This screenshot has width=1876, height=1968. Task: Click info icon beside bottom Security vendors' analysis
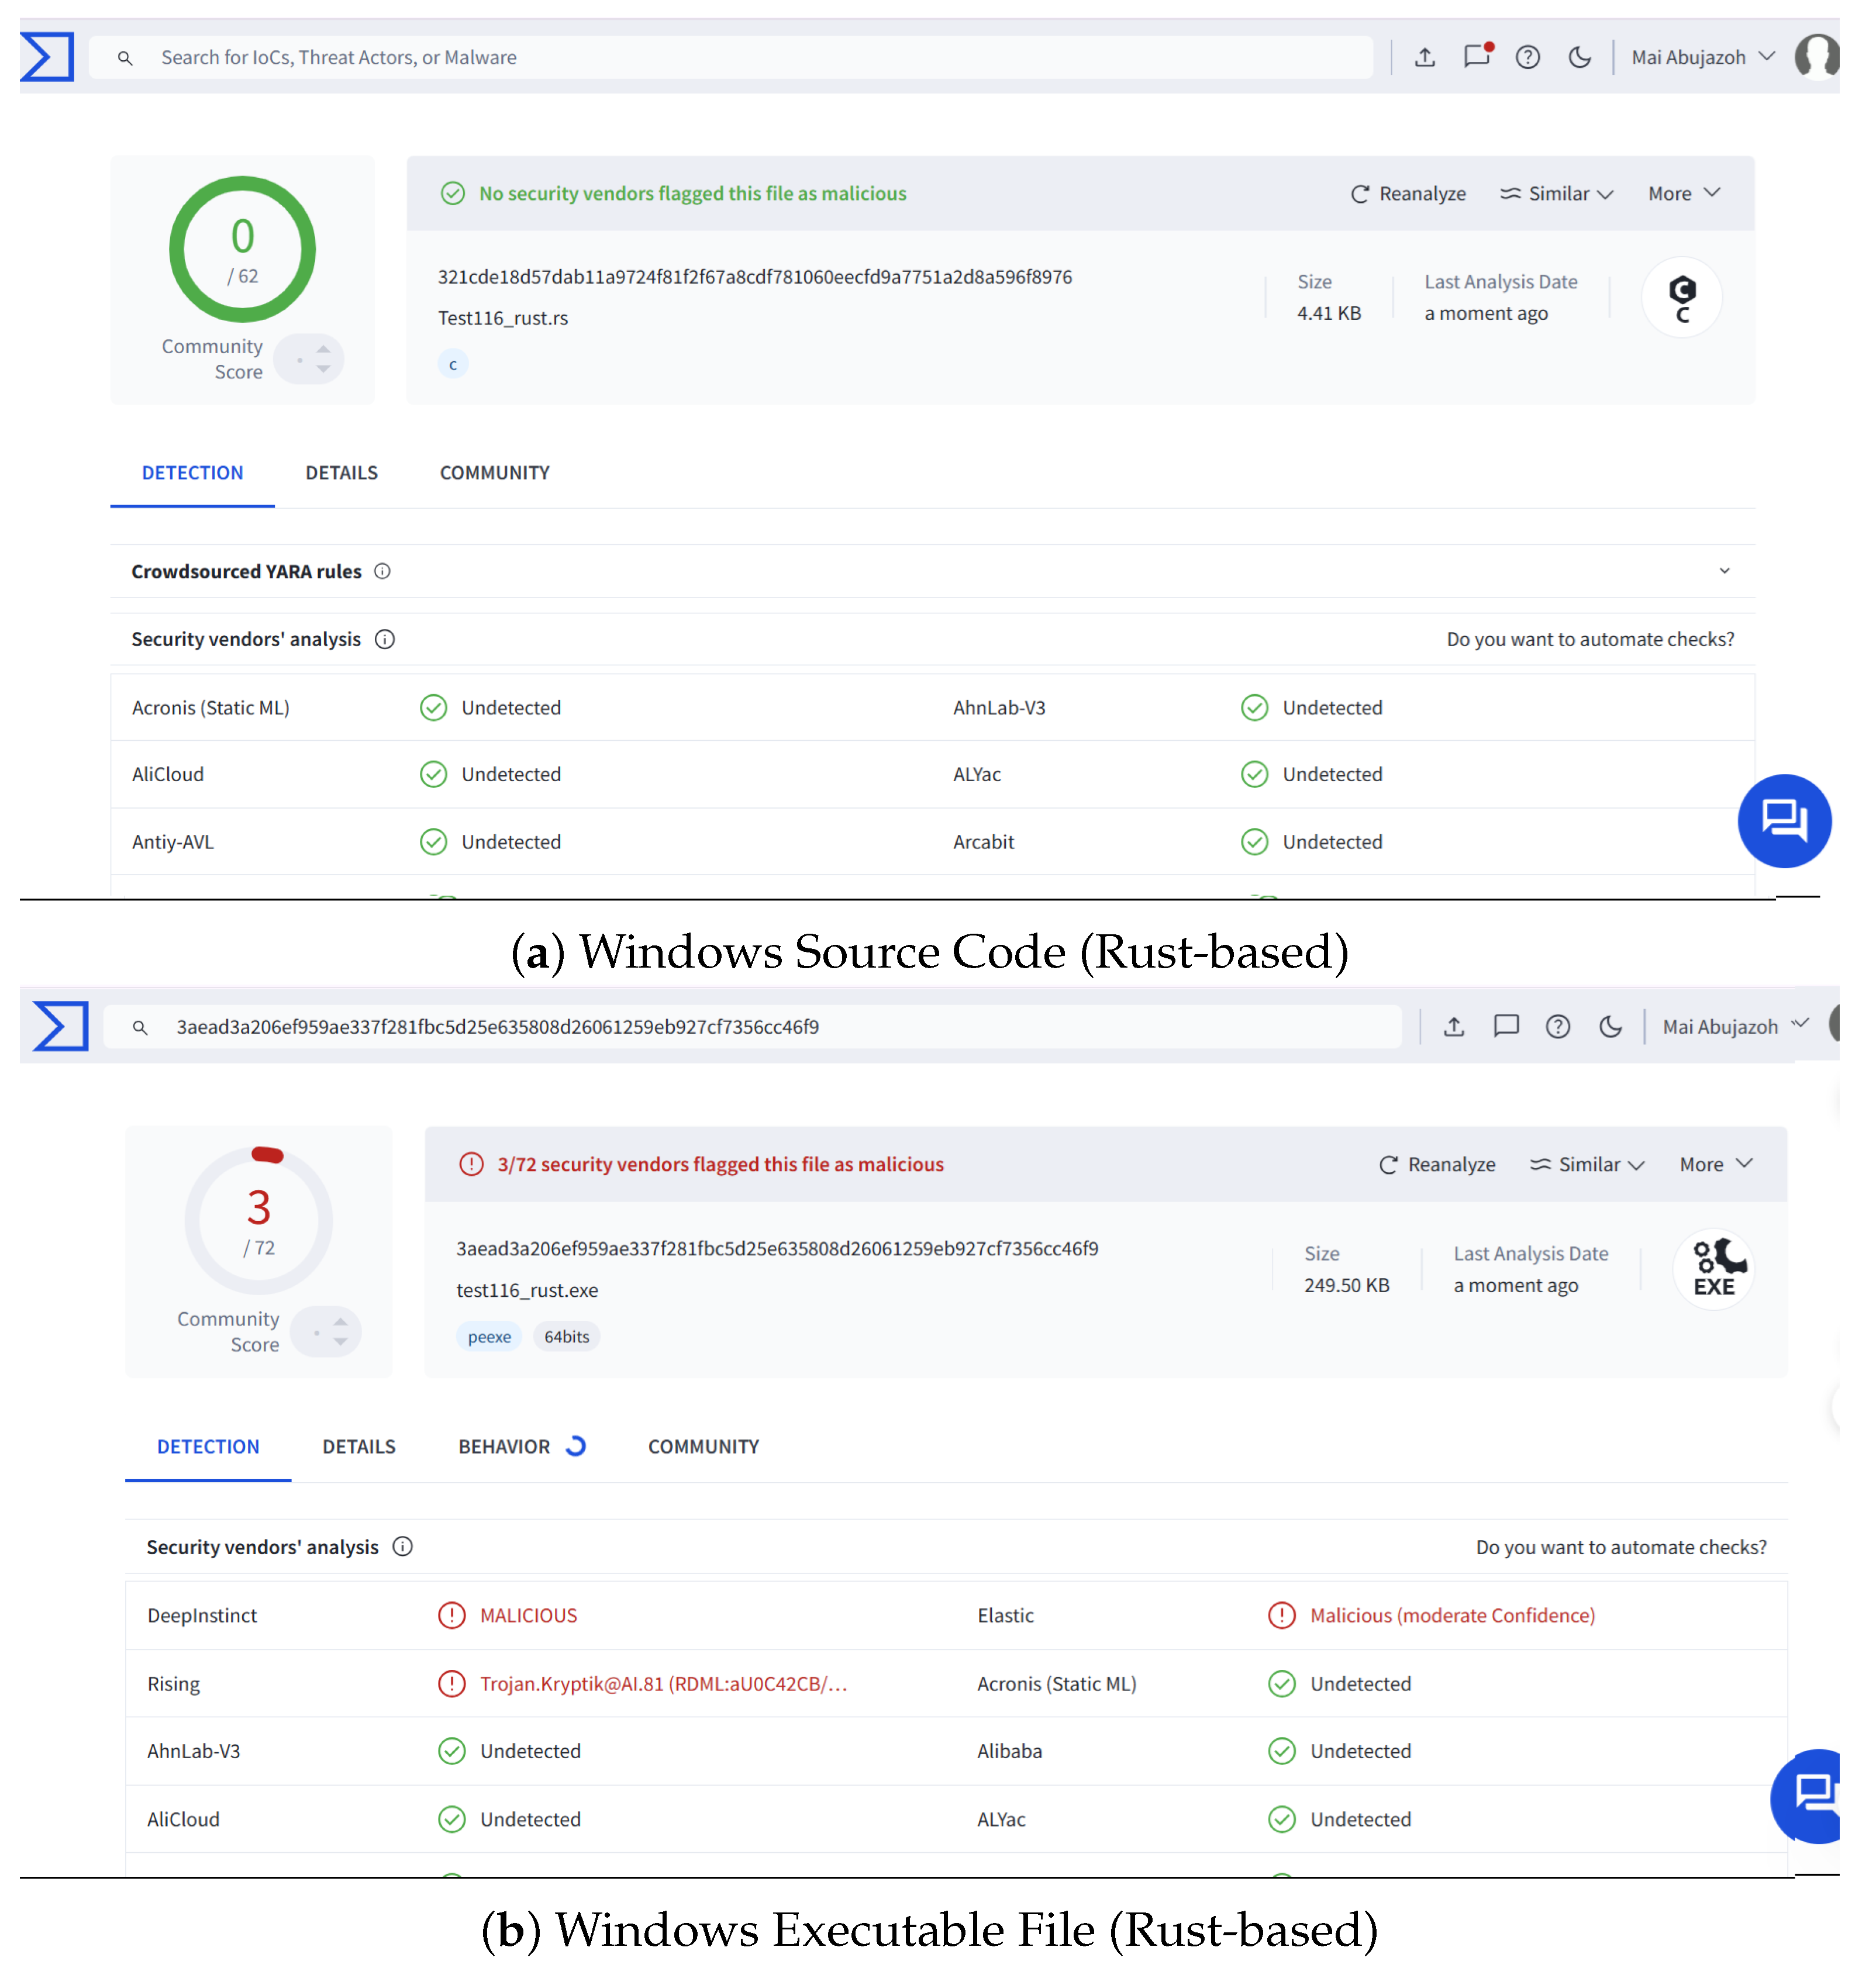tap(403, 1547)
